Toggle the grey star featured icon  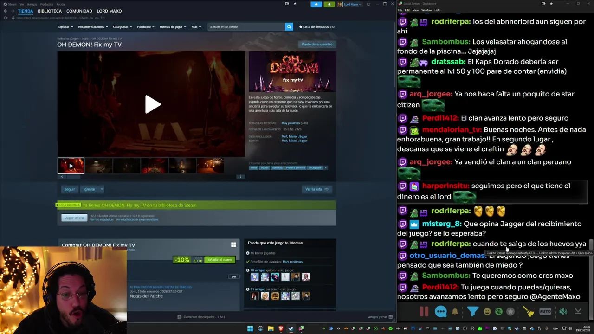(x=510, y=312)
